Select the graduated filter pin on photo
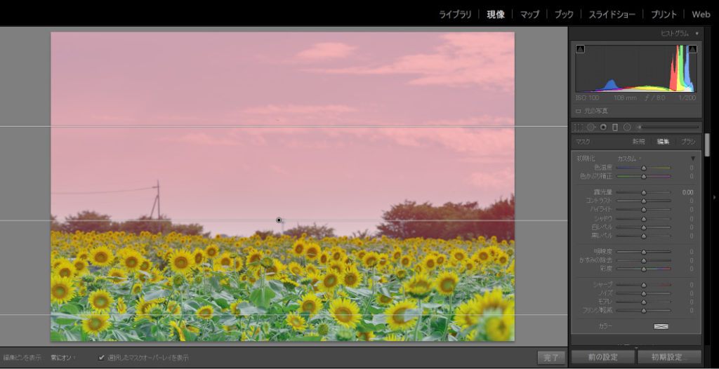 pos(279,220)
